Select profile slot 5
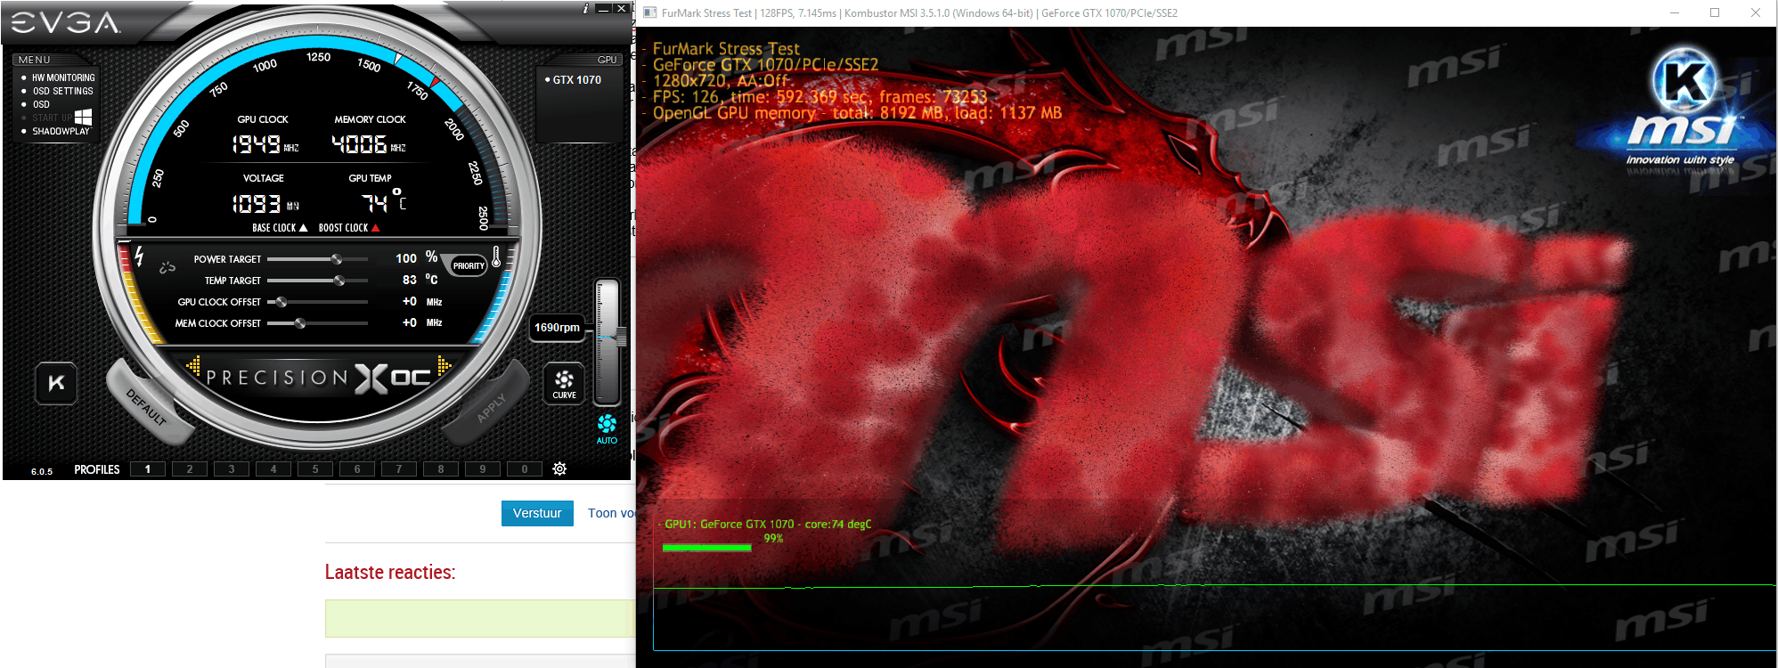Viewport: 1778px width, 668px height. pos(315,469)
